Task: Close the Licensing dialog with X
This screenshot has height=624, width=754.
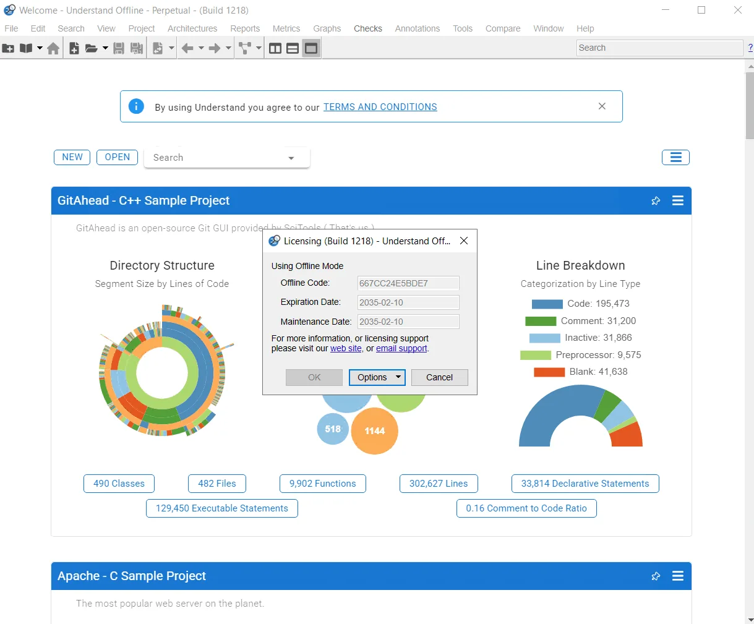Action: (x=464, y=241)
